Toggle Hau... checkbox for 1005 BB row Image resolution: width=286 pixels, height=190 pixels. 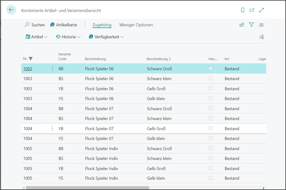[x=211, y=148]
